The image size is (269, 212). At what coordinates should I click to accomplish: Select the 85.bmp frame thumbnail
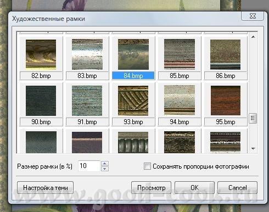click(180, 54)
